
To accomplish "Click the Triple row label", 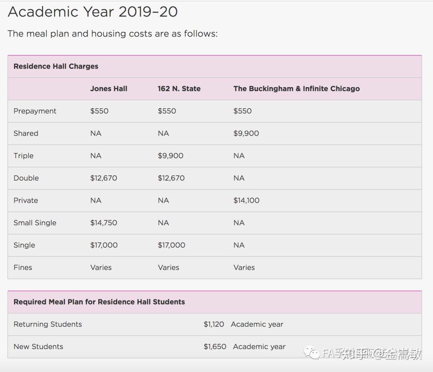I will [x=24, y=156].
